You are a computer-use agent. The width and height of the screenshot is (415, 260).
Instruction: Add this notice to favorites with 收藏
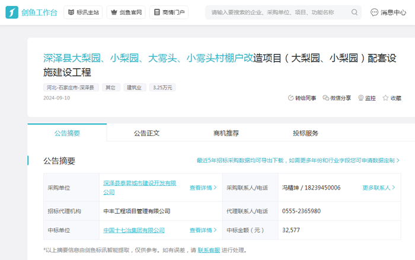coord(392,98)
